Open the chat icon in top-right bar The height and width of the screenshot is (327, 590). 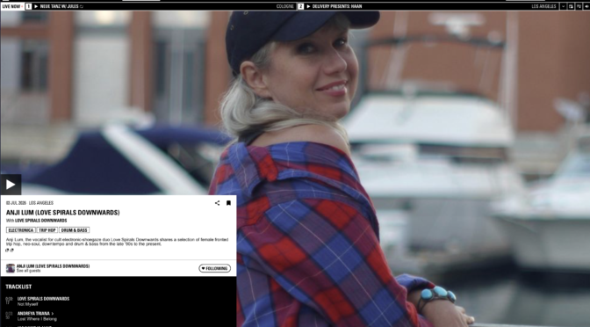(571, 6)
